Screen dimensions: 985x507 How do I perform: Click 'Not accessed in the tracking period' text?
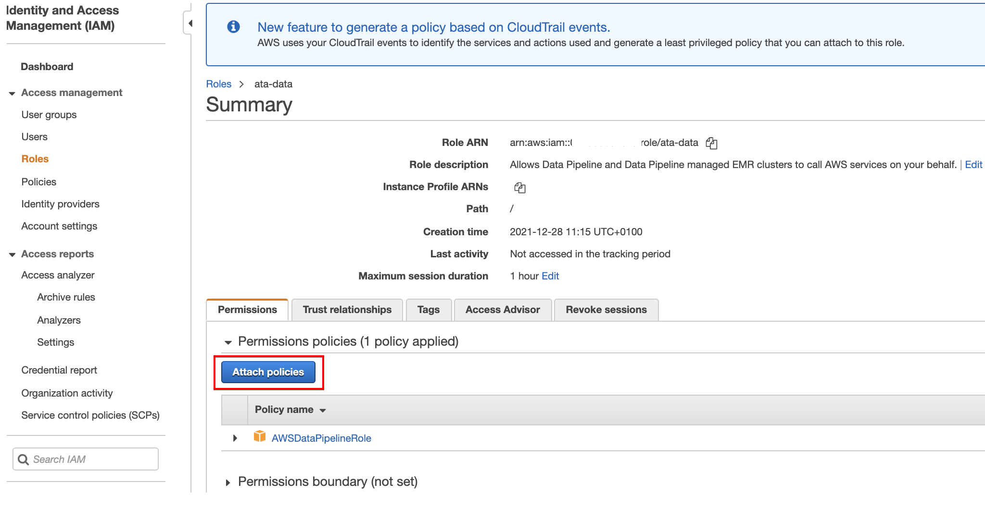(x=590, y=254)
